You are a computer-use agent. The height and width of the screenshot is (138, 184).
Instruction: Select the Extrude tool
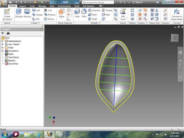[x=19, y=13]
